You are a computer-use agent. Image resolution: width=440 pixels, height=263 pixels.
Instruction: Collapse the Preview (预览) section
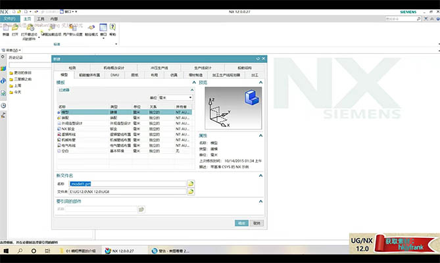(x=260, y=82)
